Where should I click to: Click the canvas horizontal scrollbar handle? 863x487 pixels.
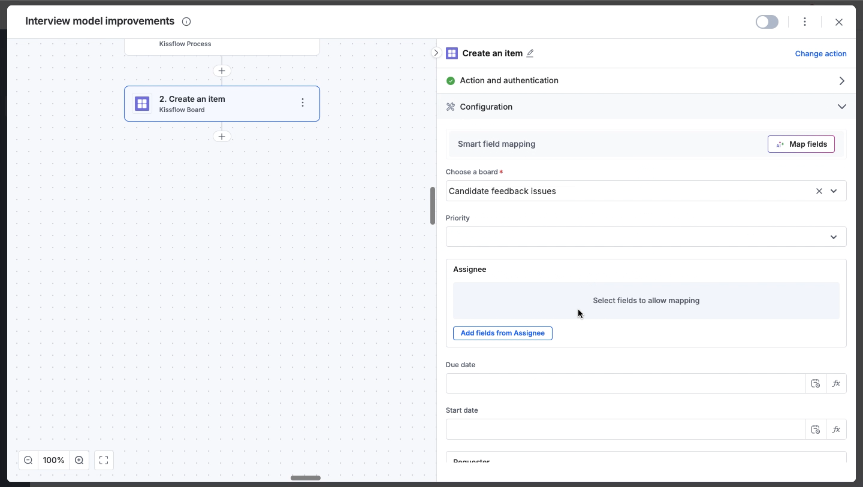(x=306, y=478)
